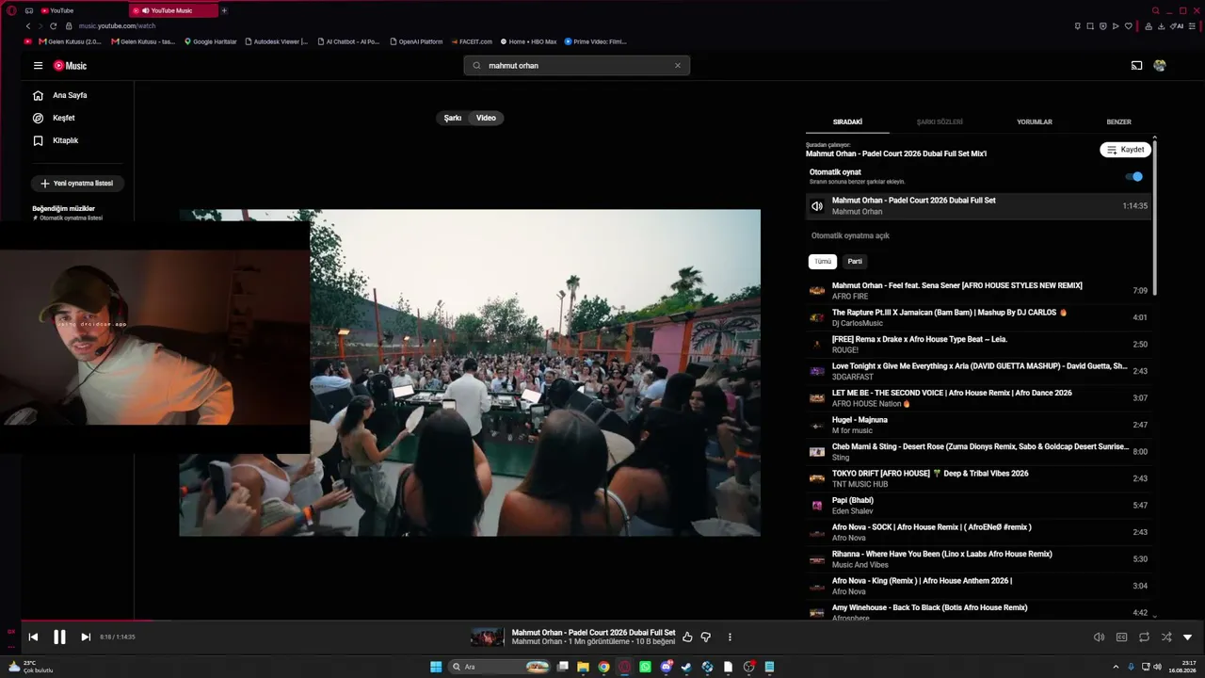Toggle shuffle in the player bar

[x=1166, y=638]
